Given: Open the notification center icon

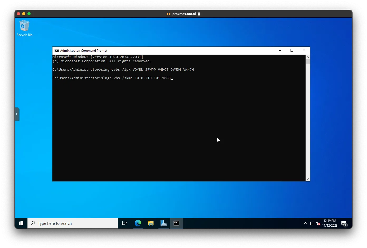Looking at the screenshot, I should click(344, 223).
